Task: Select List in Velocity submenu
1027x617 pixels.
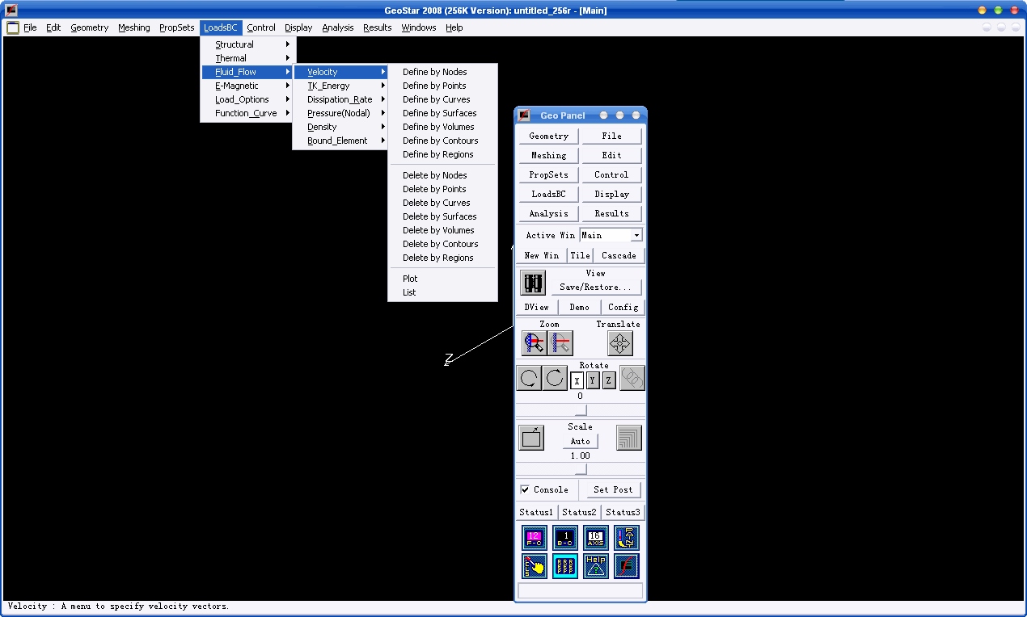Action: [x=442, y=292]
